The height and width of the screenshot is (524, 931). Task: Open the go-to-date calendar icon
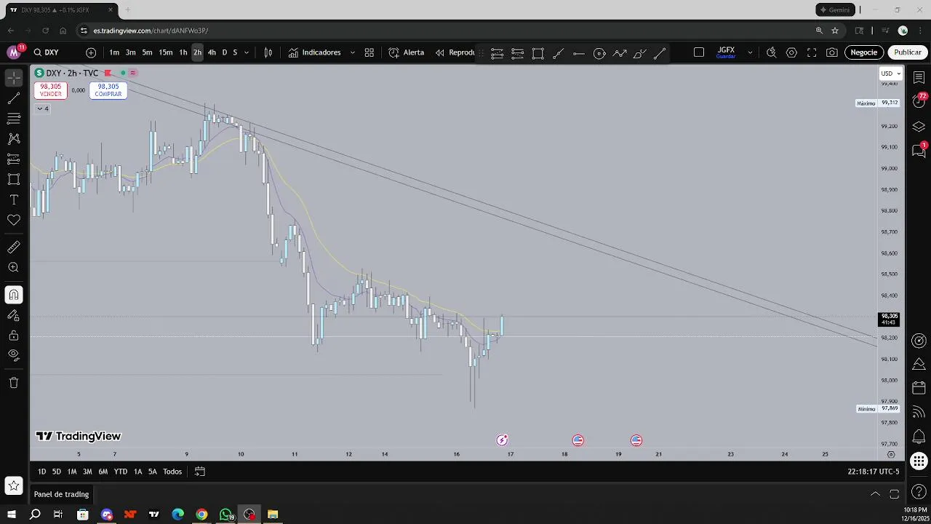200,472
